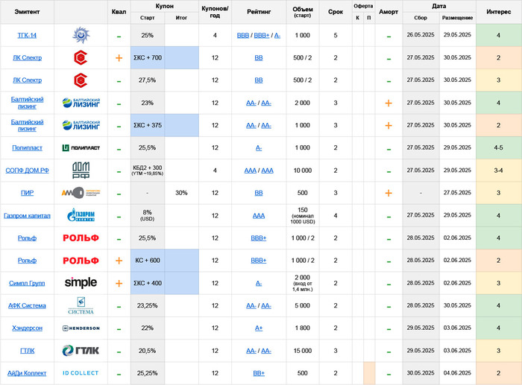
Task: Click the Размещение date subheader
Action: click(457, 18)
